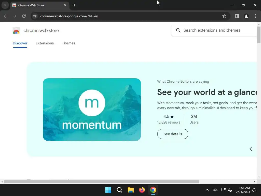Click the scroll down arrow
261x196 pixels.
pos(259,177)
